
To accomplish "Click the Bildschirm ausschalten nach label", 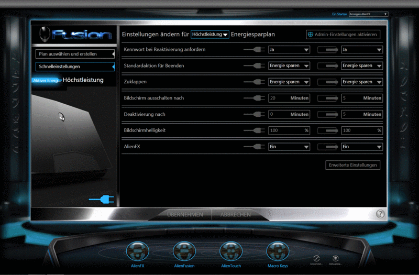I will click(x=154, y=98).
